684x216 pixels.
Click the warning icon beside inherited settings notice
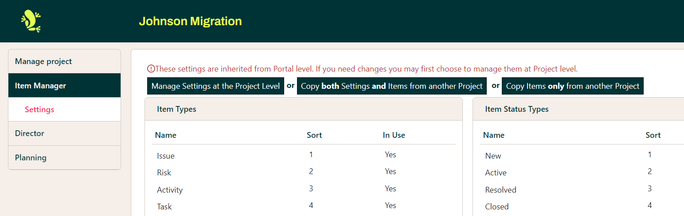click(x=151, y=69)
